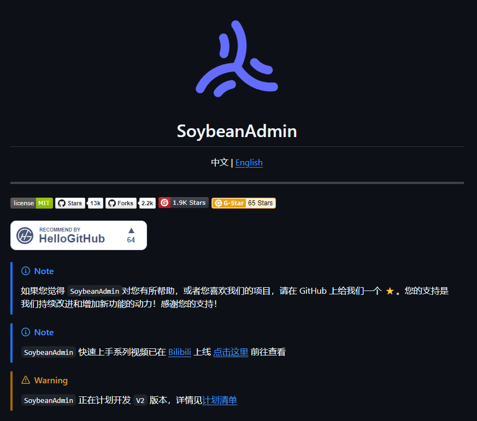The height and width of the screenshot is (421, 477).
Task: Click SoybeanAdmin code tag in the first note
Action: 95,291
